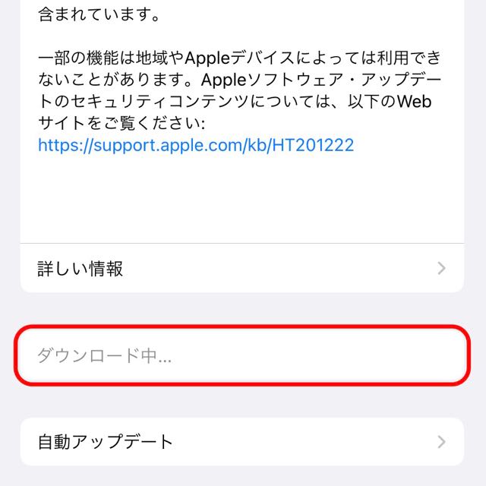The width and height of the screenshot is (486, 486).
Task: Tap the 含まれています。 text line
Action: [99, 14]
